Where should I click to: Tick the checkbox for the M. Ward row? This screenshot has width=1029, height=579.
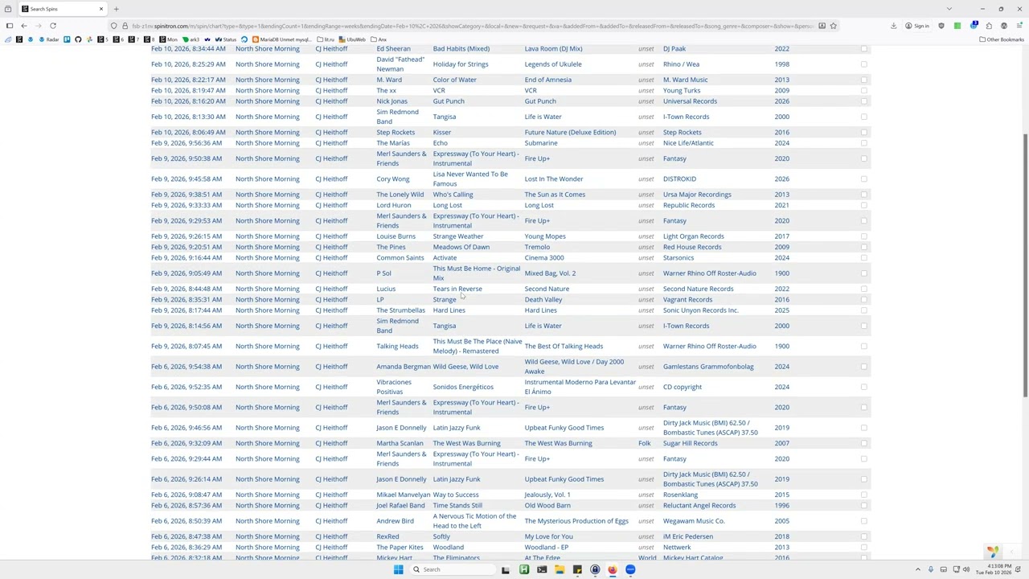click(863, 80)
